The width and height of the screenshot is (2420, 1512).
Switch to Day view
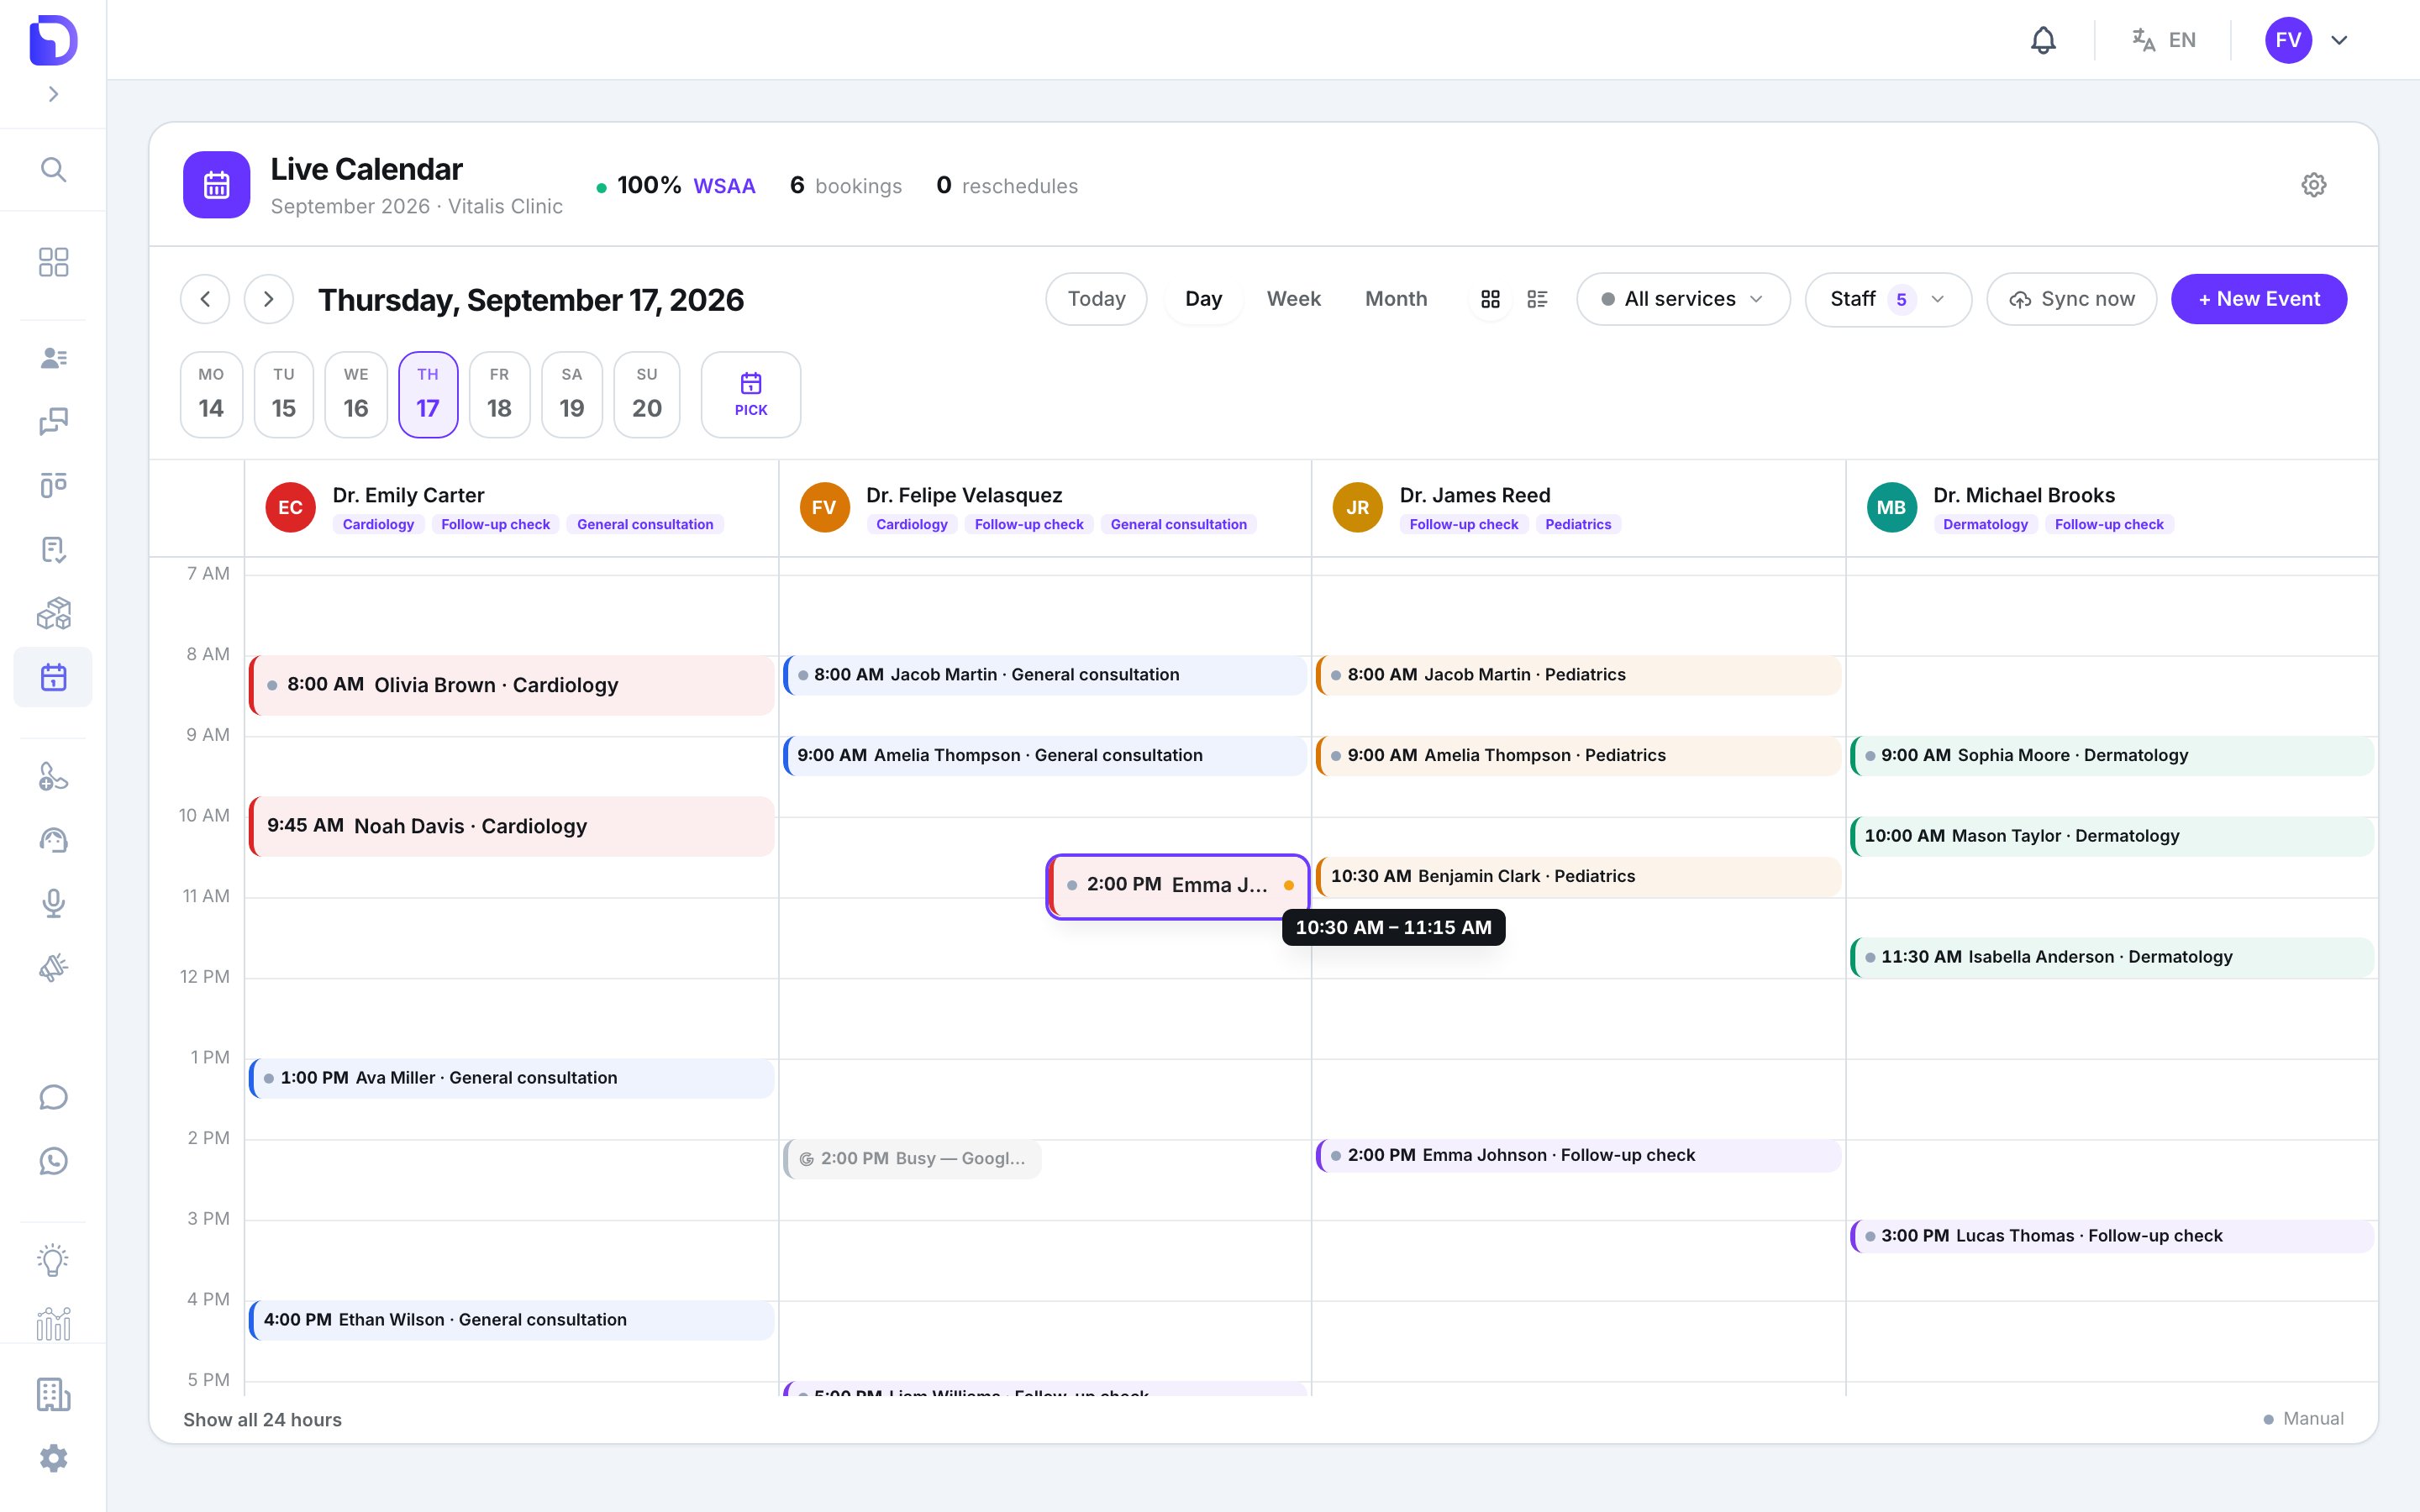(1203, 299)
